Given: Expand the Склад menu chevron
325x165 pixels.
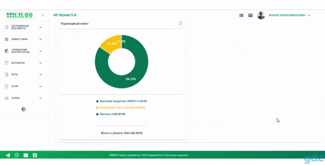Looking at the screenshot, I should pyautogui.click(x=41, y=98).
